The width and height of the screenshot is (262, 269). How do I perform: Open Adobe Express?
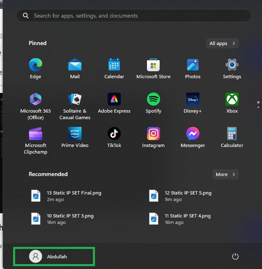[114, 103]
